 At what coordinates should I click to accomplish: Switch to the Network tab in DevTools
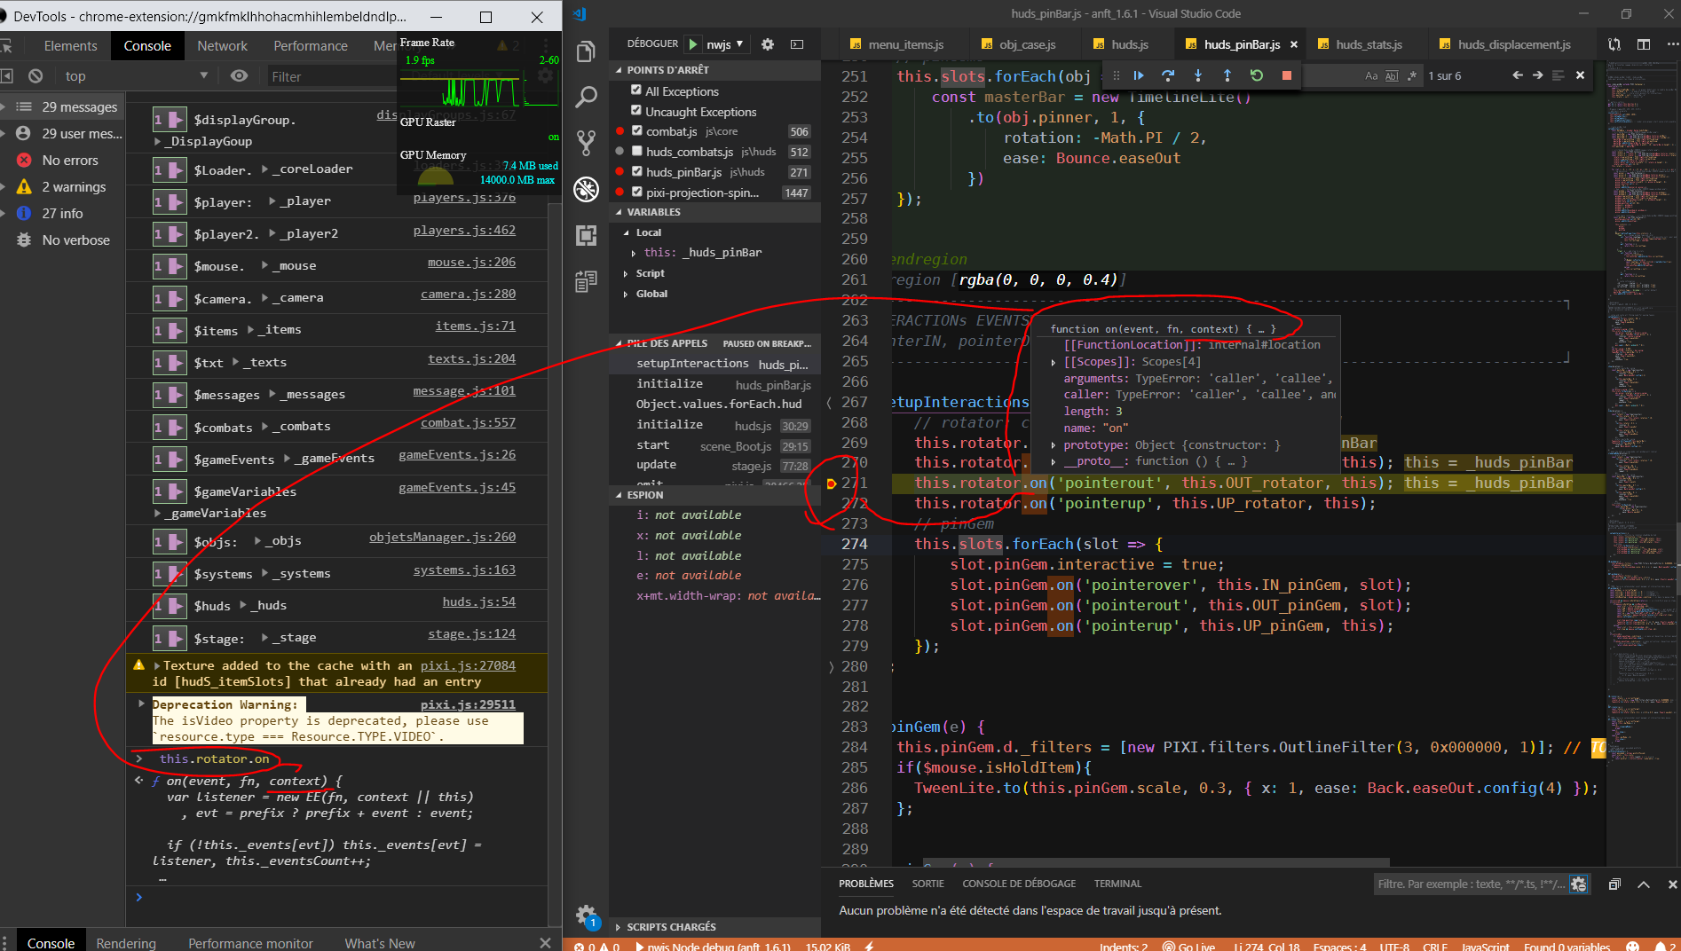click(222, 46)
